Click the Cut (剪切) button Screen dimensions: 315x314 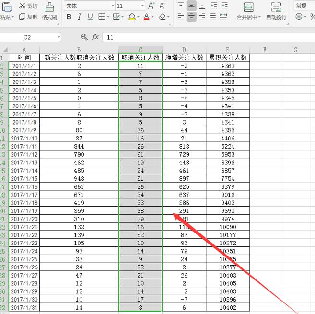coord(28,6)
